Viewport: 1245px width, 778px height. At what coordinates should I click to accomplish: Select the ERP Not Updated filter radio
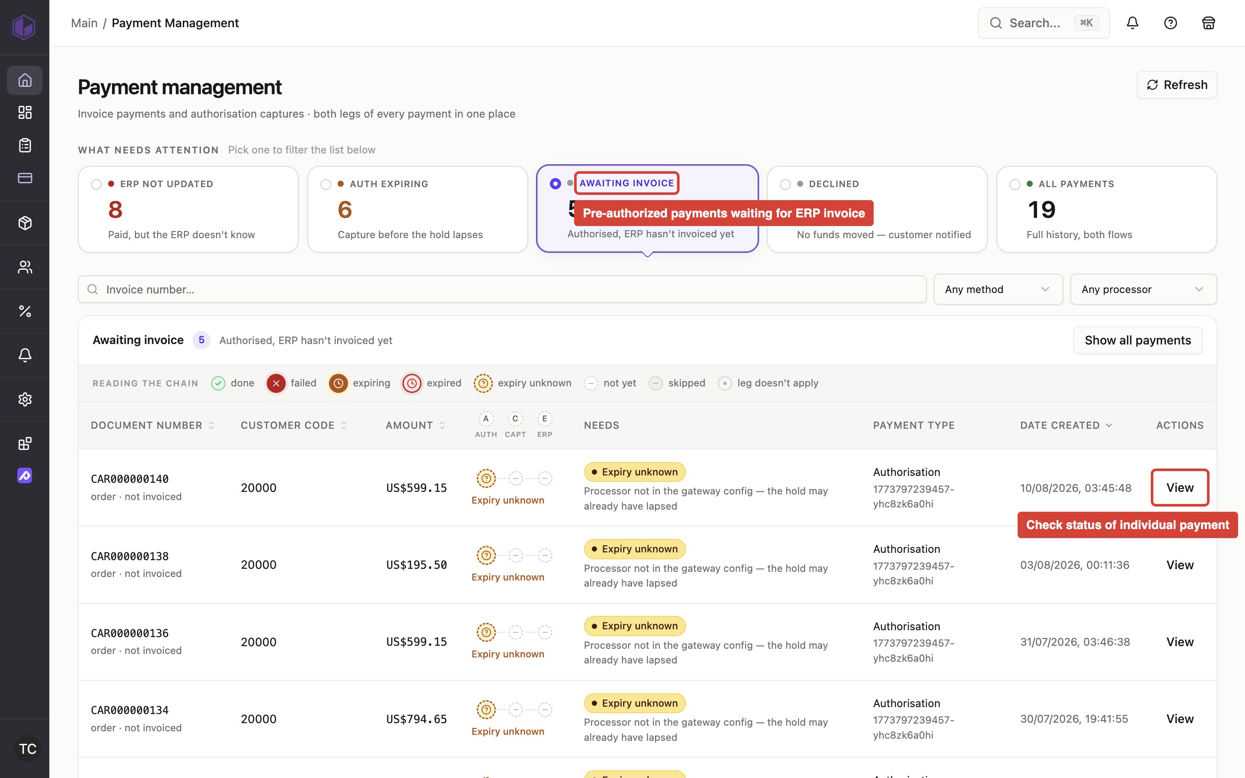96,184
